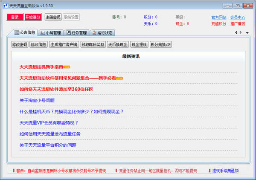Viewport: 256px width, 180px height.
Task: Open the 任务管理 tab
Action: (x=76, y=32)
